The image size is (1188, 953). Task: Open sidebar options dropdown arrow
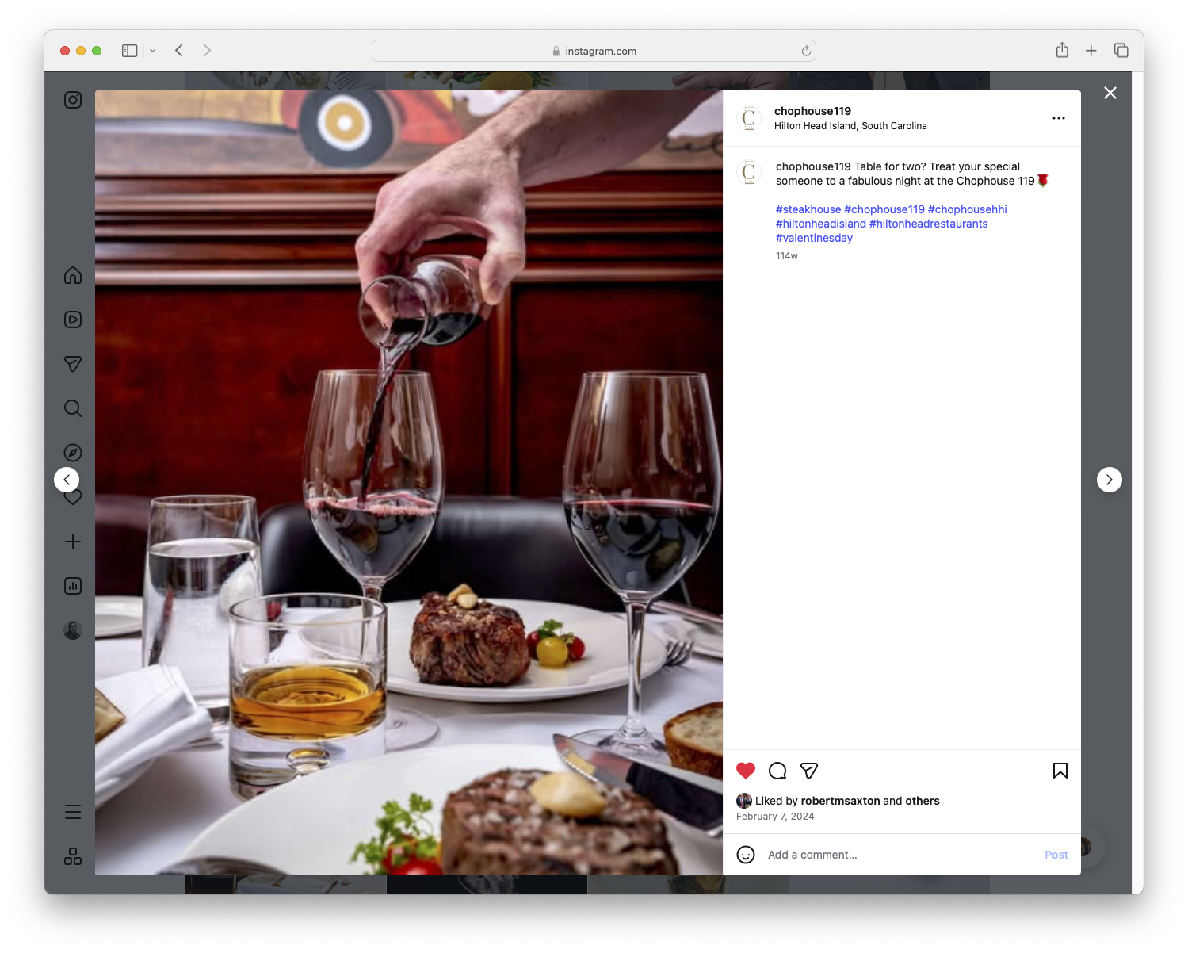(x=153, y=50)
